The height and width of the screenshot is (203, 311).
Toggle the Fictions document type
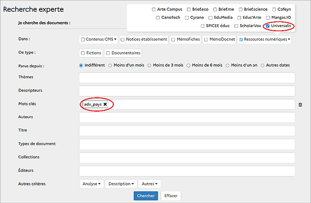(83, 53)
